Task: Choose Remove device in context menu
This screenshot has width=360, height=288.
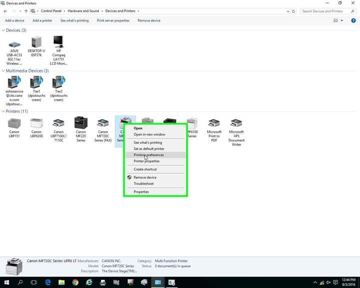Action: click(x=145, y=177)
